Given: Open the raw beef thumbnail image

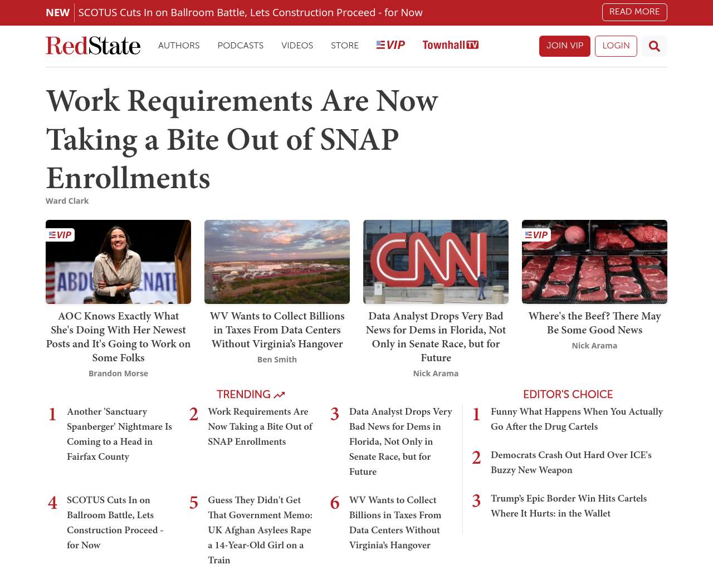Looking at the screenshot, I should pos(594,262).
